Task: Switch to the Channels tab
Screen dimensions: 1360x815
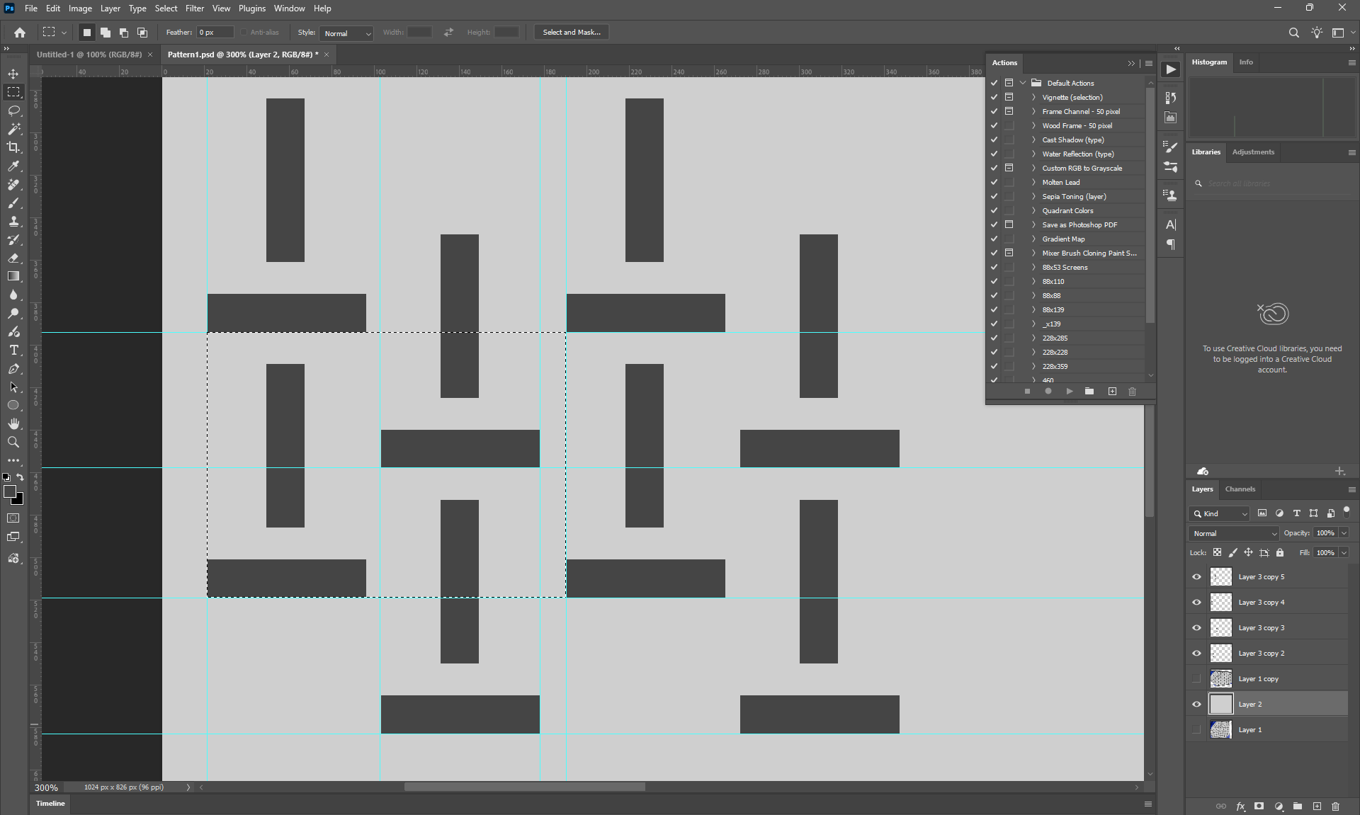Action: tap(1240, 489)
